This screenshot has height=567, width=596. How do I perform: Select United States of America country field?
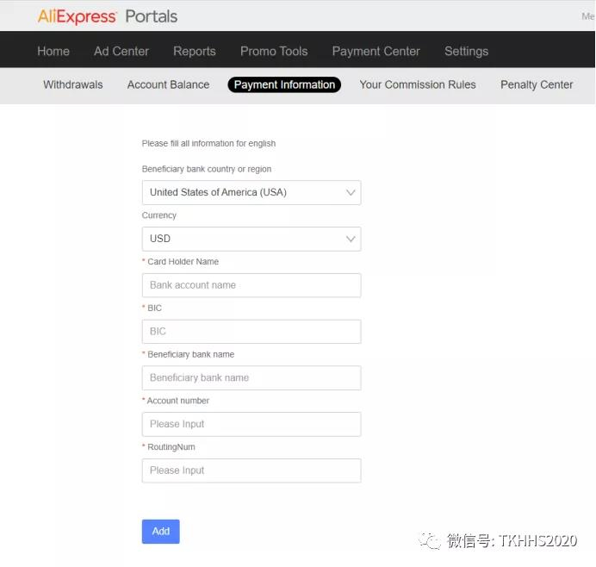click(251, 192)
